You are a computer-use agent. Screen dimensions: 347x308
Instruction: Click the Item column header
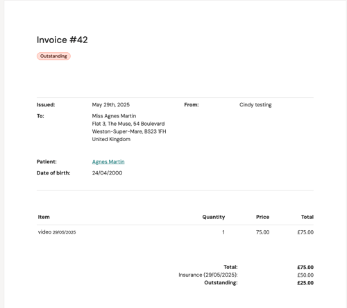click(x=44, y=217)
